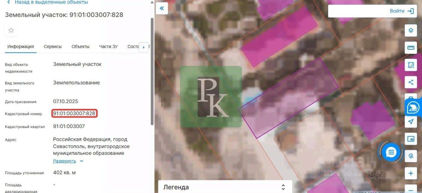Click the left panel vertical scrollbar

tap(152, 71)
